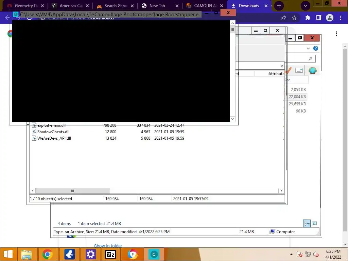Click the share page icon in Chrome toolbar
Screen dimensions: 348x261
tap(283, 18)
